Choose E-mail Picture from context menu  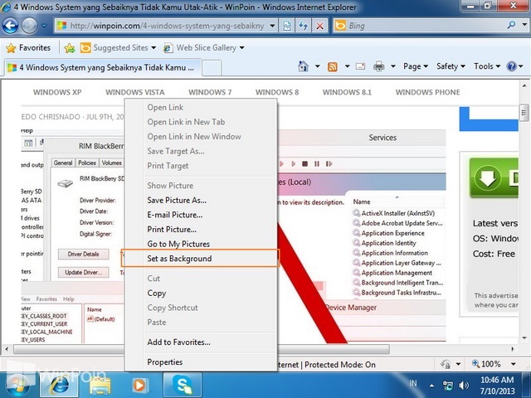[x=201, y=215]
